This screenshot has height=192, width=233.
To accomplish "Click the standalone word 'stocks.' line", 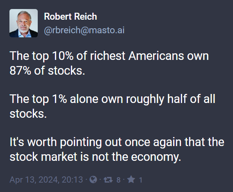I will [x=28, y=114].
